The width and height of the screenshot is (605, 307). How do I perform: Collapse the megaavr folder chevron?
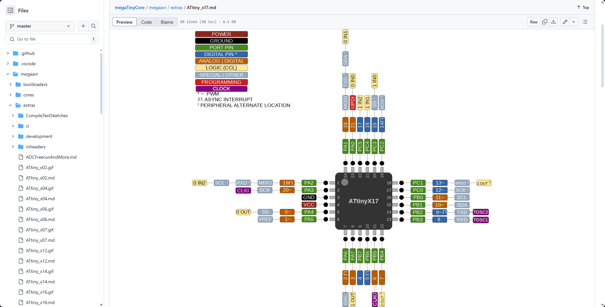click(x=8, y=74)
